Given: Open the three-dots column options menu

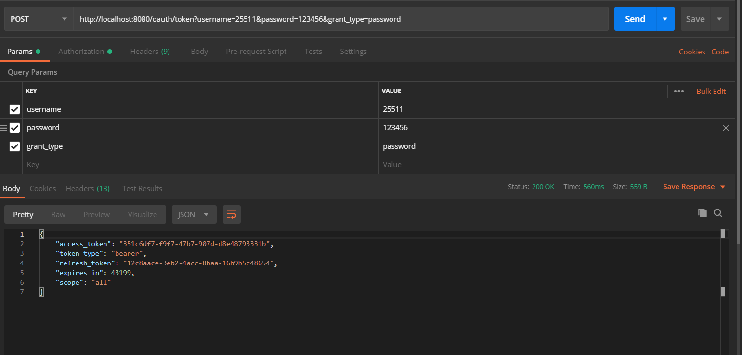Looking at the screenshot, I should (x=679, y=91).
